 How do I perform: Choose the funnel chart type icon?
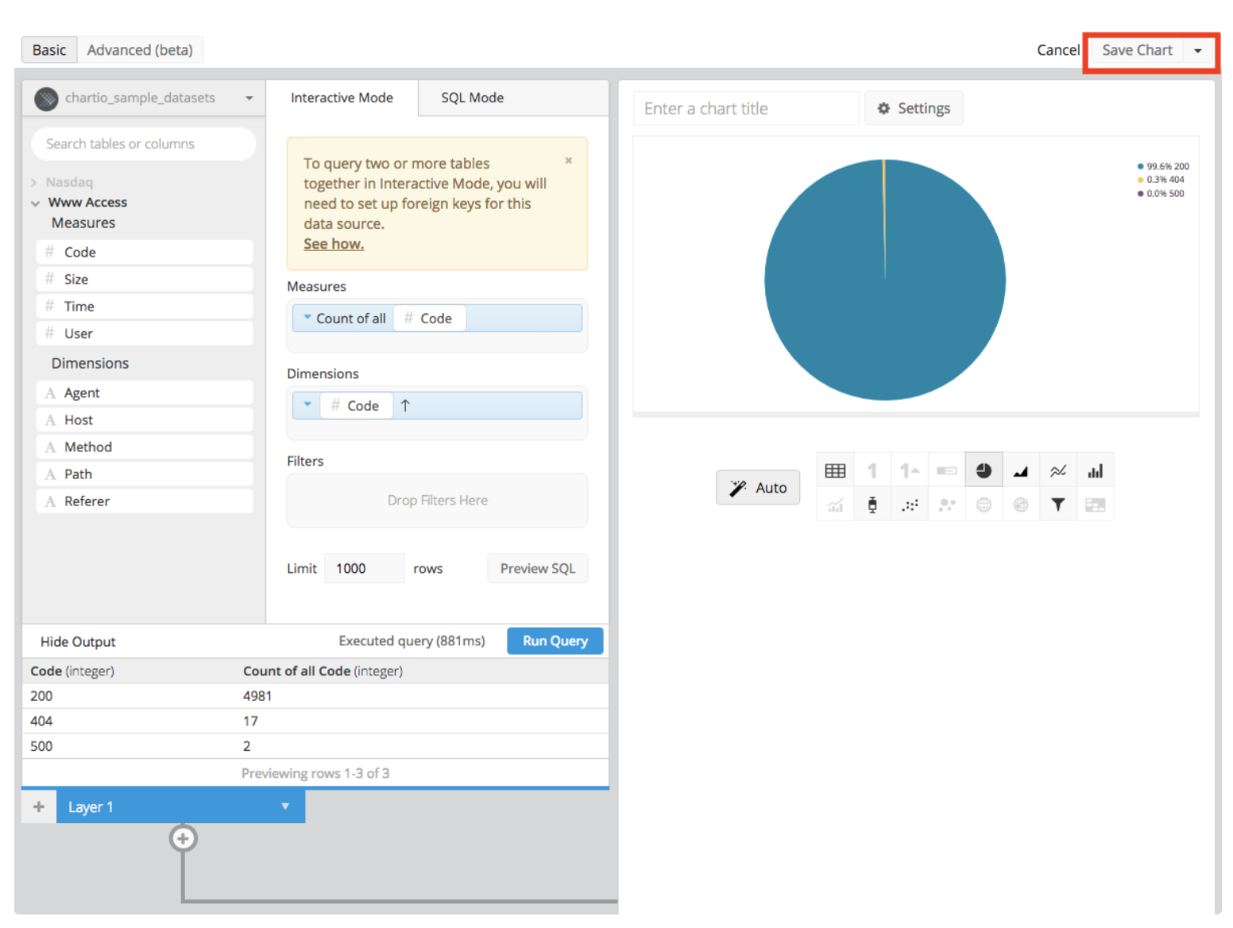click(1057, 505)
